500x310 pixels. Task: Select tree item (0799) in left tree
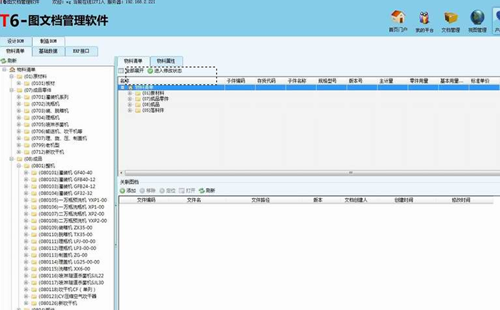click(45, 145)
